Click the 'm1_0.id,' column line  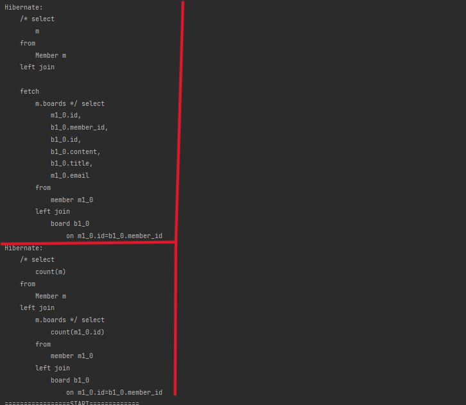pos(65,115)
